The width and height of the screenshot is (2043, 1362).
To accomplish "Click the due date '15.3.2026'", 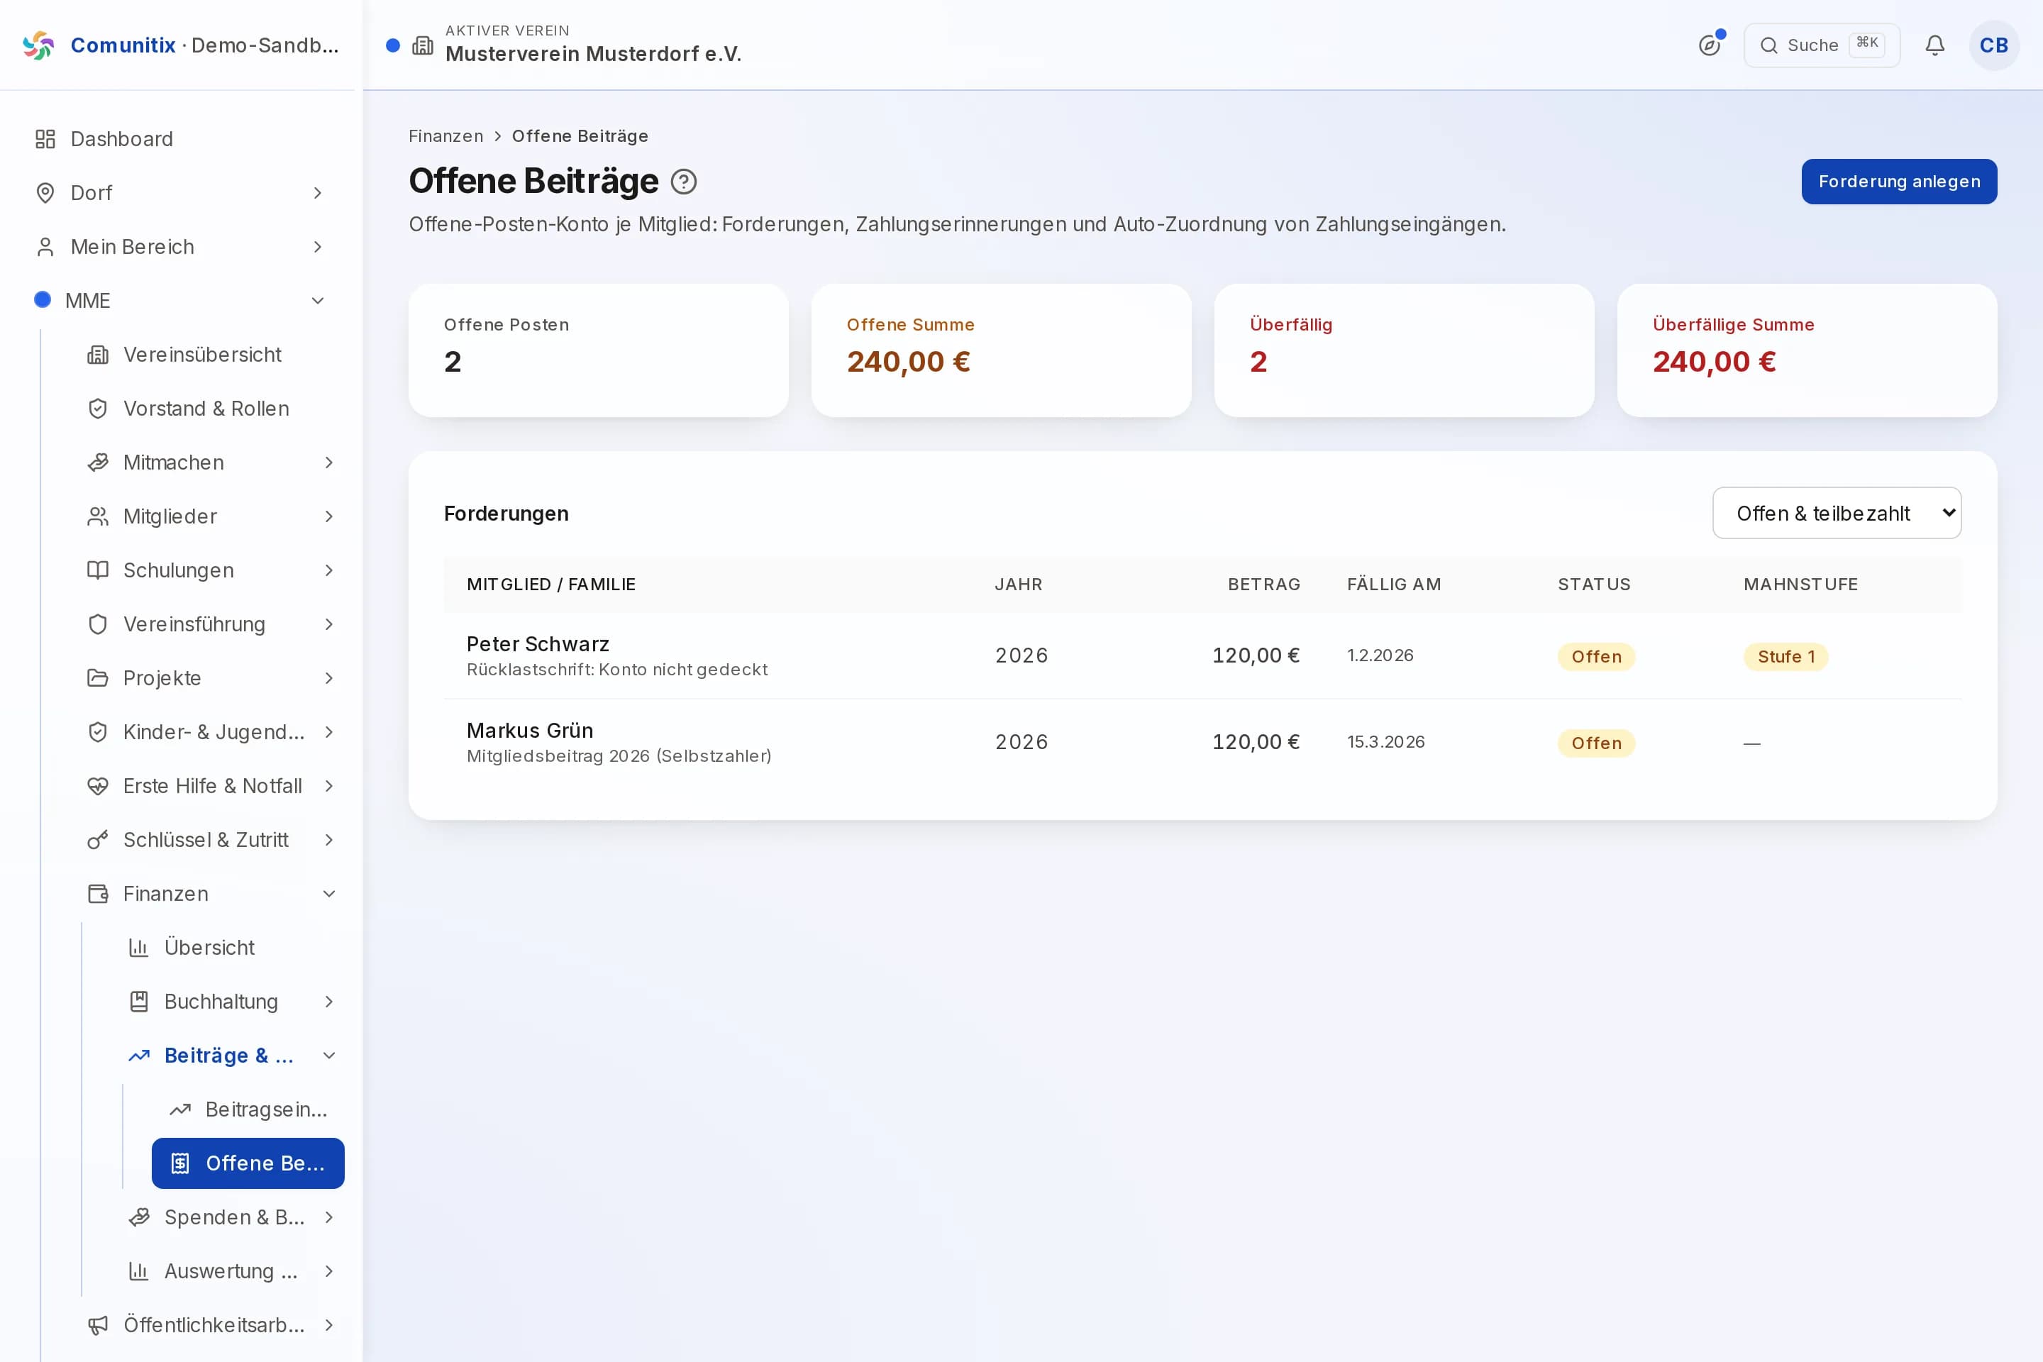I will 1385,742.
